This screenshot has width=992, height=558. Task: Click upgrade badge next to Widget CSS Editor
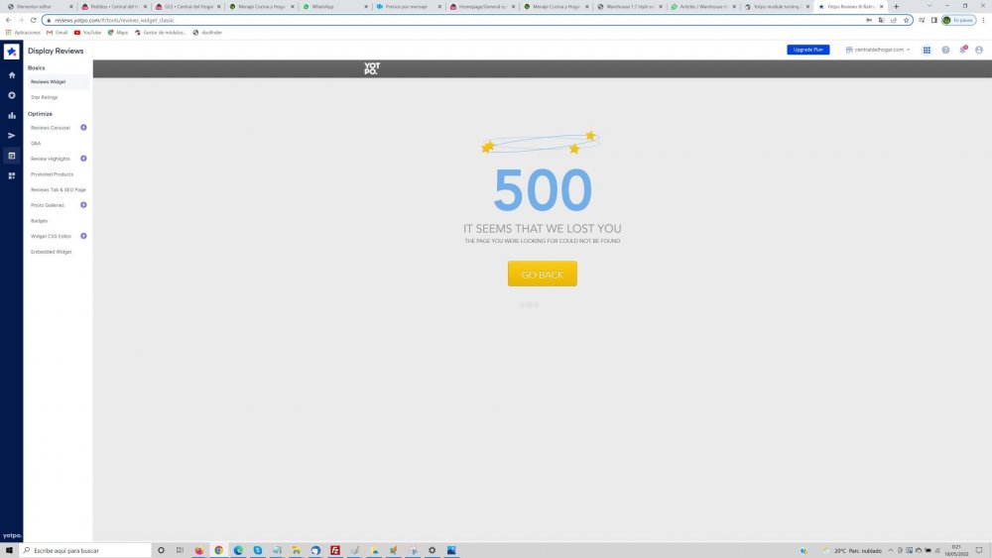[83, 236]
